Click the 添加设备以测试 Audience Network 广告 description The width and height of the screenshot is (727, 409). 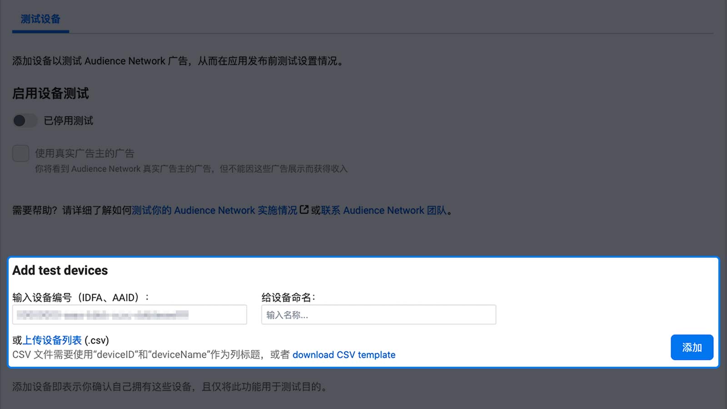pos(178,61)
